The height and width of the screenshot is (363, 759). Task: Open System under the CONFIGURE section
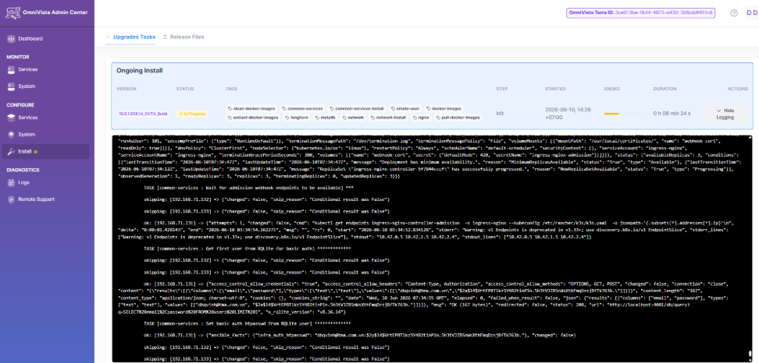[45, 134]
